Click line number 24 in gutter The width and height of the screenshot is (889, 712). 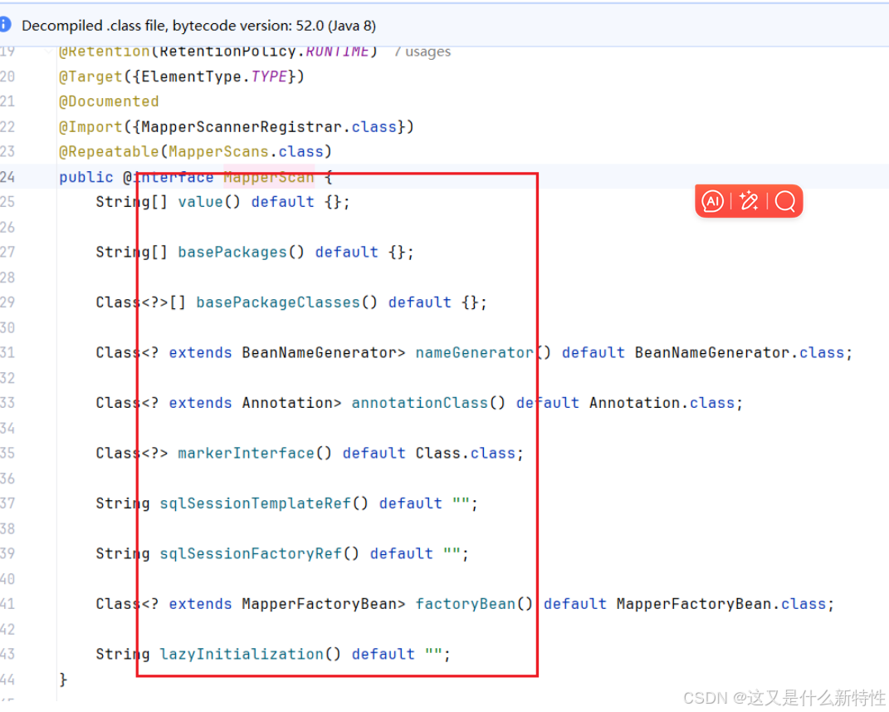click(x=7, y=177)
